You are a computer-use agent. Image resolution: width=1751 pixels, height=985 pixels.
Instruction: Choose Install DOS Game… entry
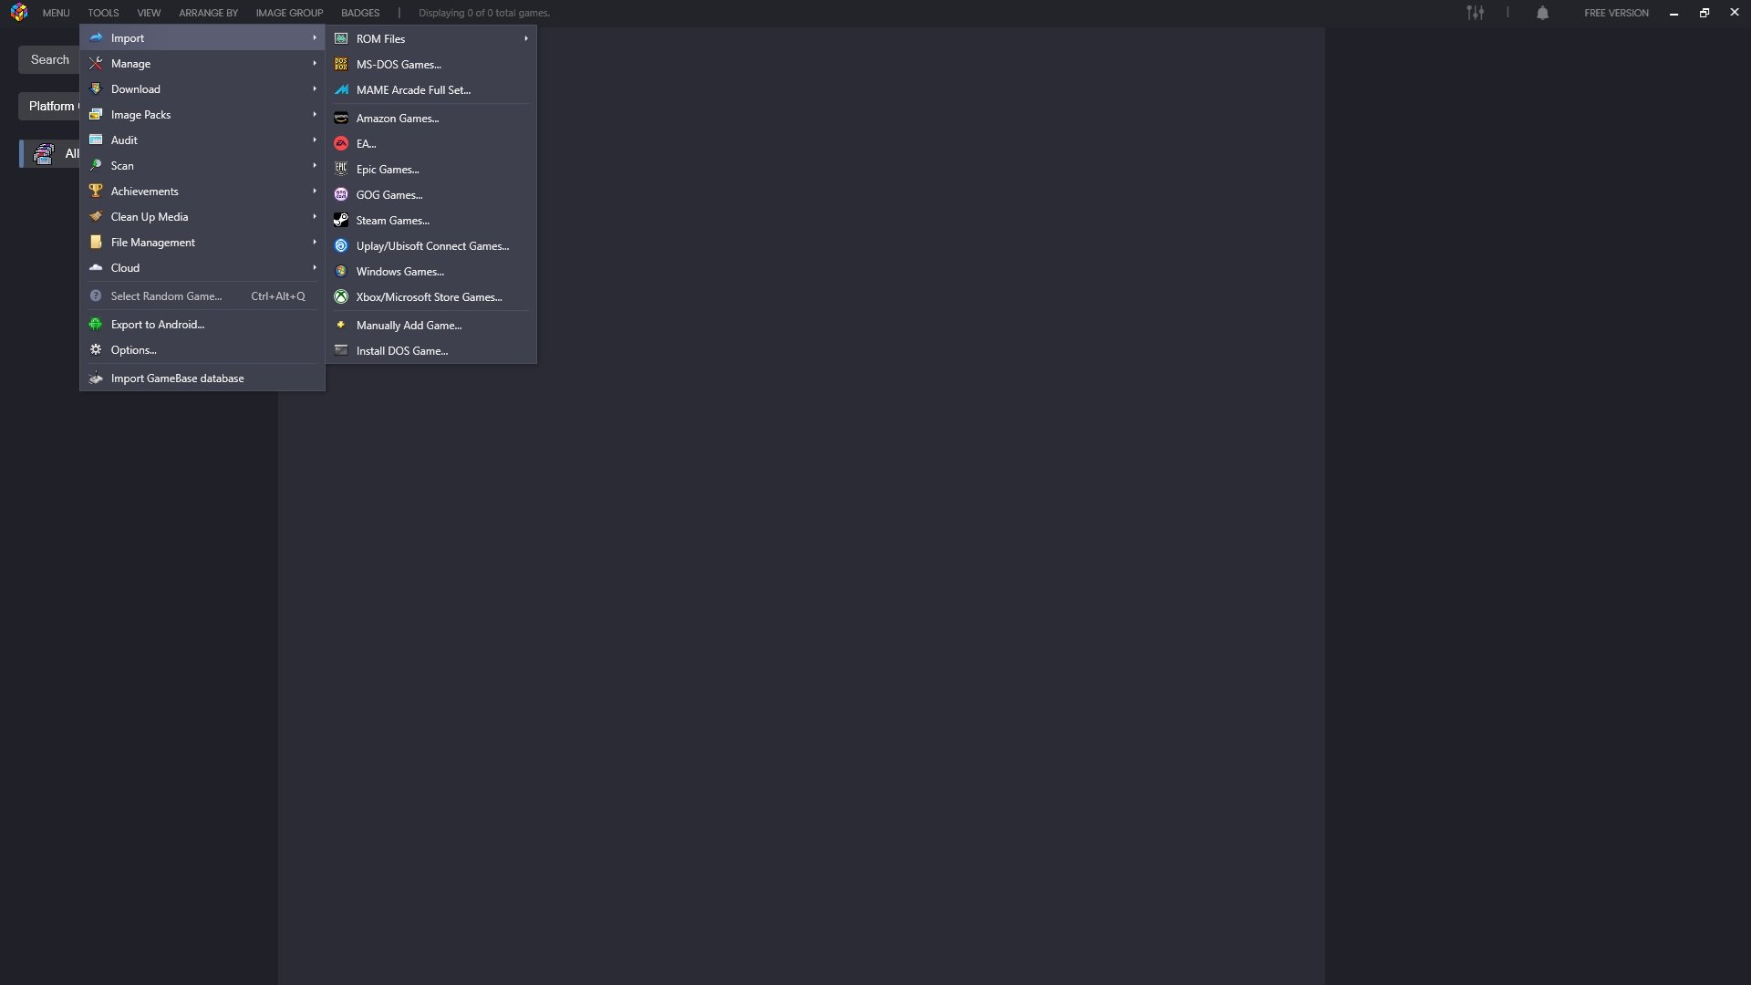point(431,351)
